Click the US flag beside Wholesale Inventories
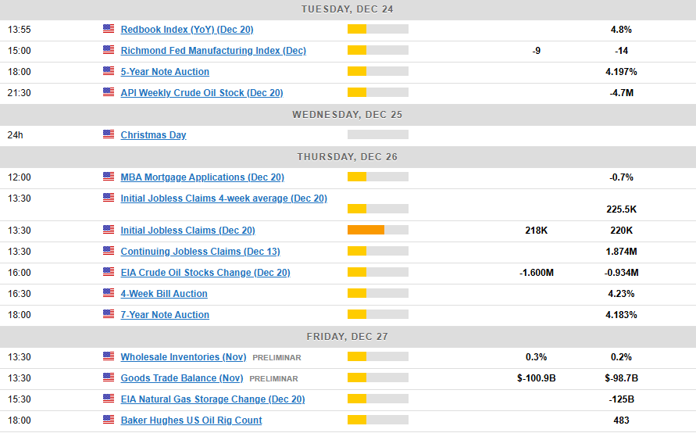This screenshot has width=696, height=433. [109, 356]
